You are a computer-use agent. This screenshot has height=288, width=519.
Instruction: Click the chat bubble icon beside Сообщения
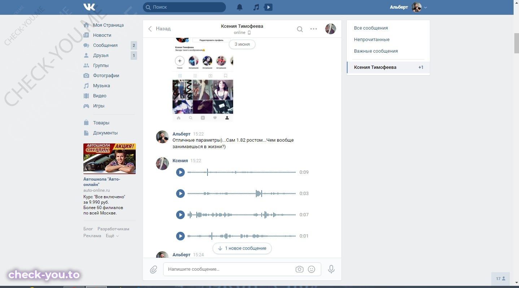tap(86, 45)
